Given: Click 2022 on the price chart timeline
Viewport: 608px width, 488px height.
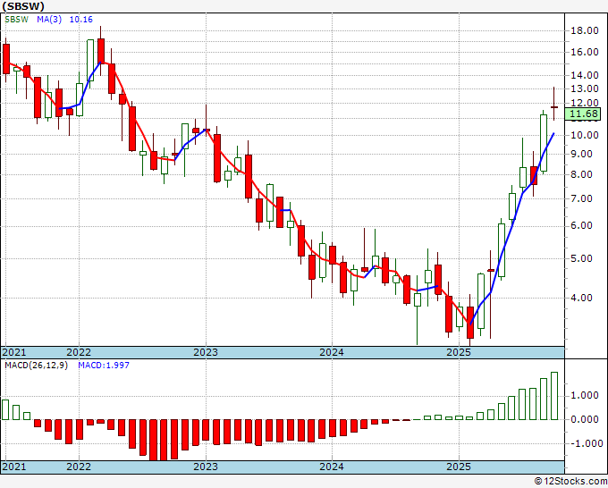Looking at the screenshot, I should click(x=79, y=353).
